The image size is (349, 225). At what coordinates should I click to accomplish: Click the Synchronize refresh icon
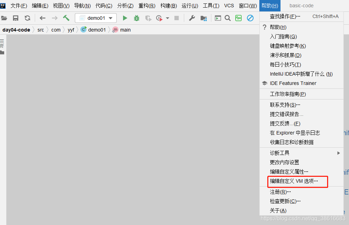27,18
